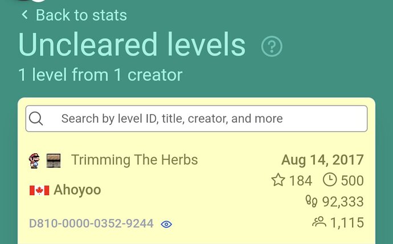Click the players count people icon
This screenshot has width=393, height=244.
tap(320, 222)
